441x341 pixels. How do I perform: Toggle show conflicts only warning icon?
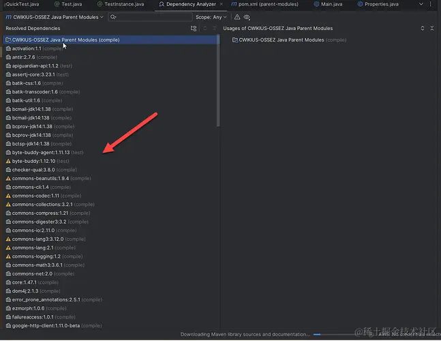tap(237, 17)
